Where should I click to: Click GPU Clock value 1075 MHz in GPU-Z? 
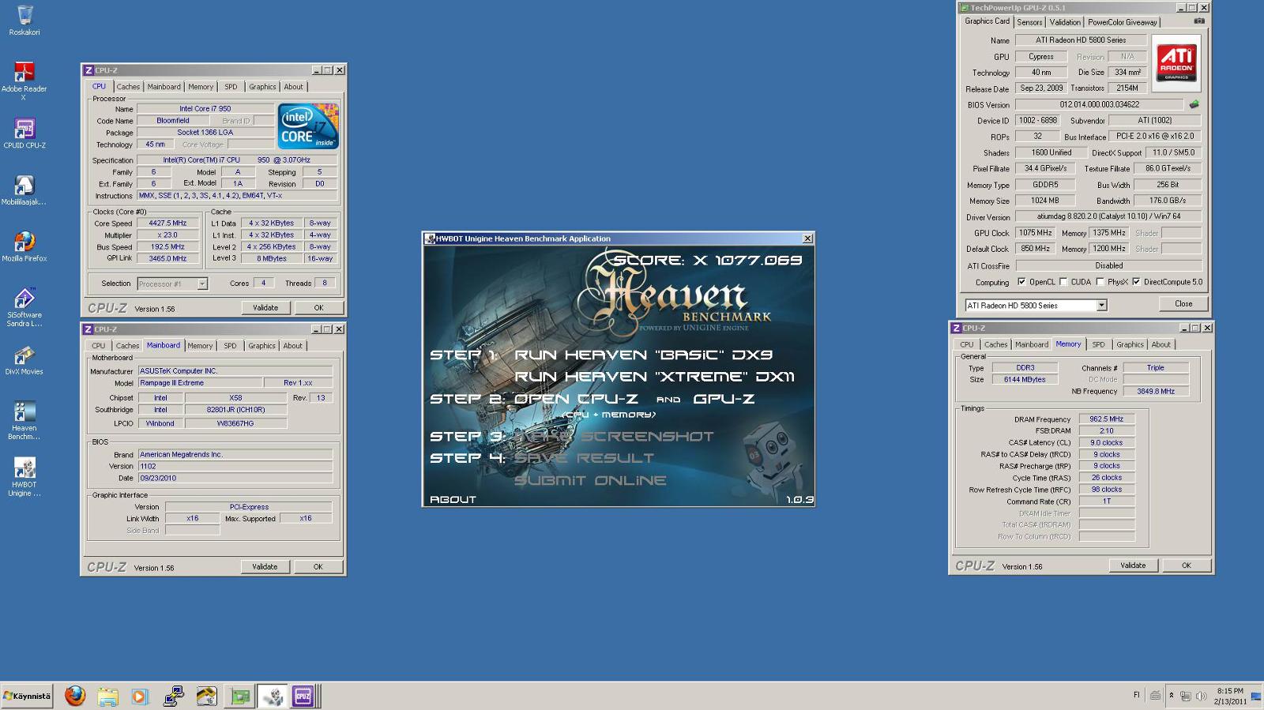click(x=1035, y=233)
